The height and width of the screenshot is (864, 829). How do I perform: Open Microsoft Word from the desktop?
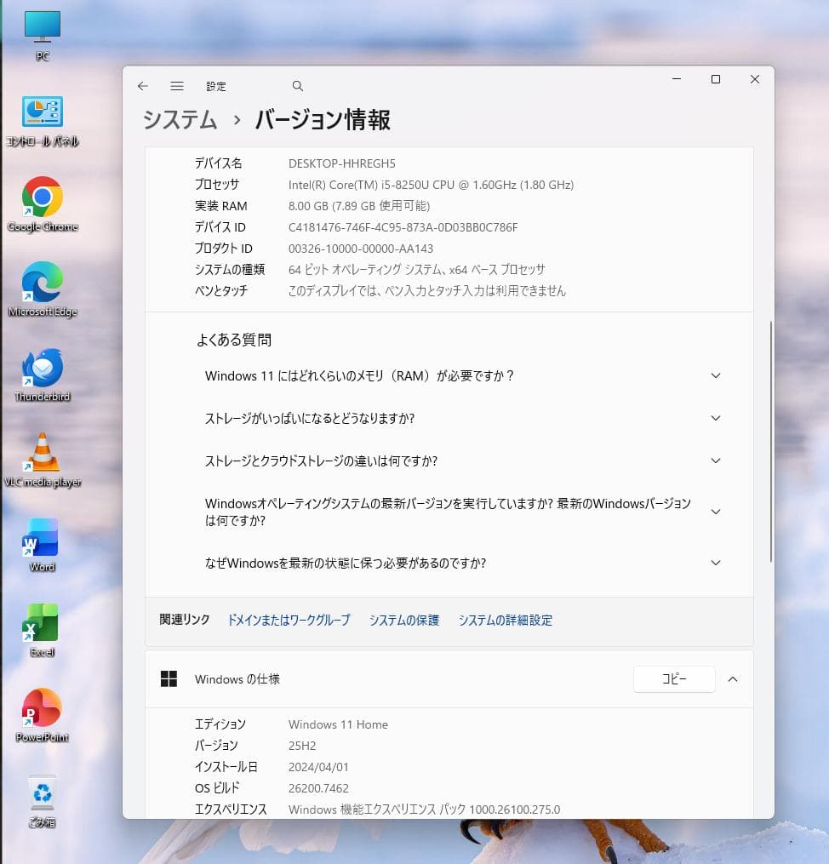pos(41,538)
